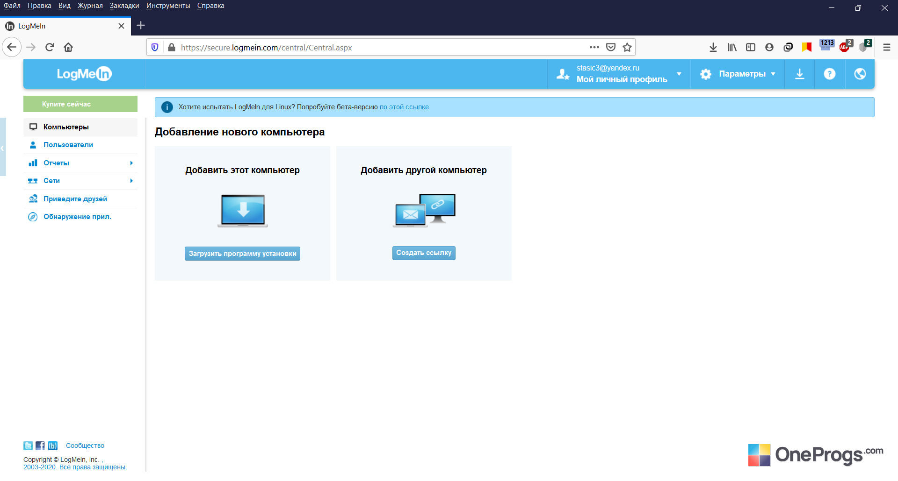The width and height of the screenshot is (898, 481).
Task: Toggle the Firefox sidebar icon
Action: pos(751,47)
